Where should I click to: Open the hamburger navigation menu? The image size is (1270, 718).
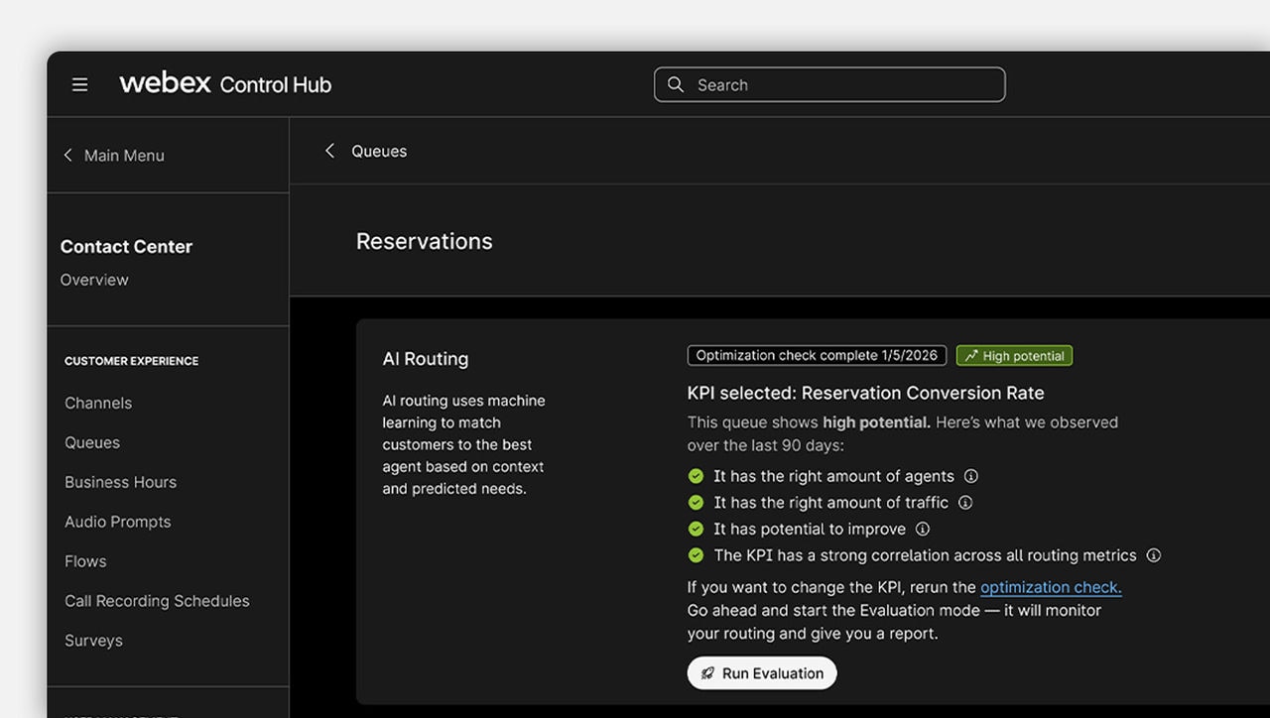coord(80,85)
